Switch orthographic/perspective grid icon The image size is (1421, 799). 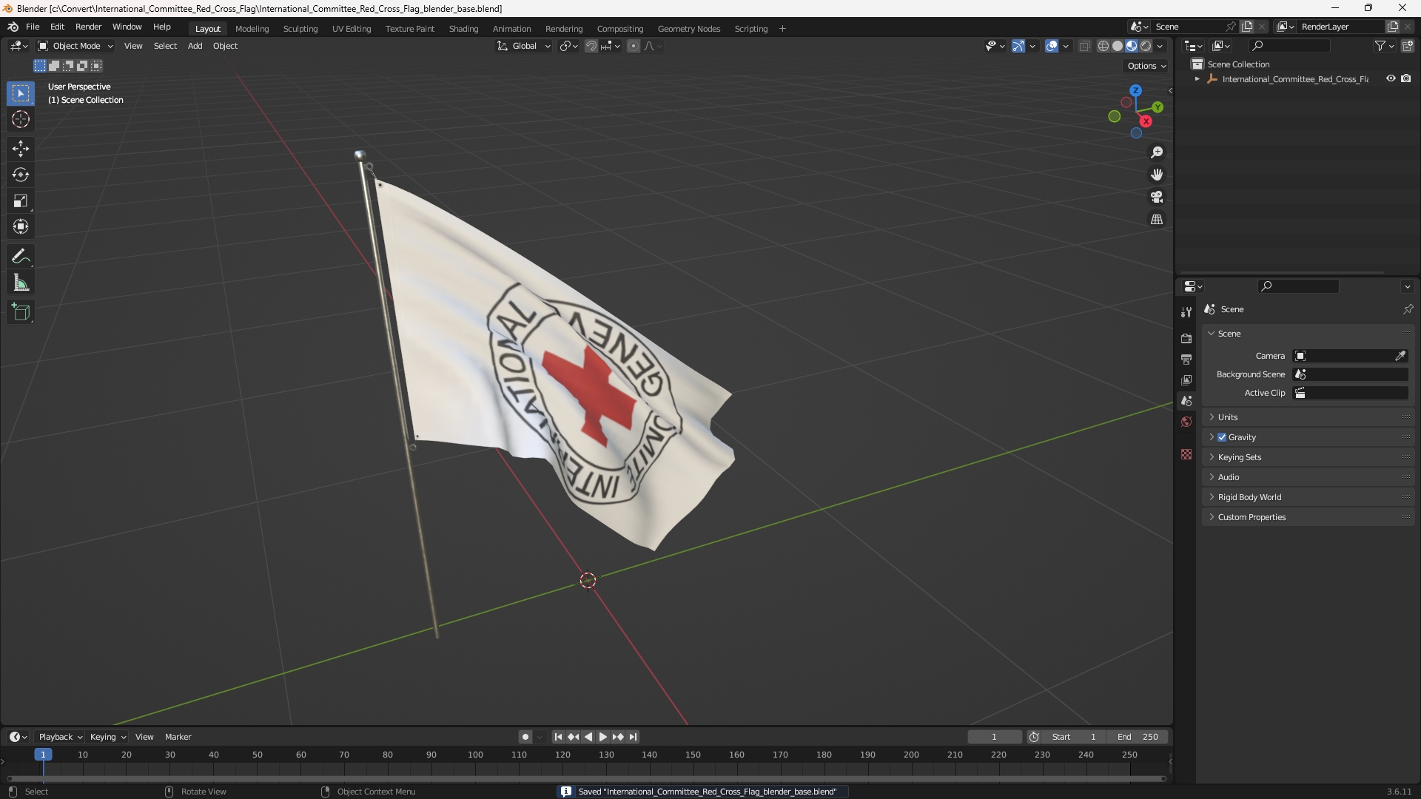tap(1157, 219)
